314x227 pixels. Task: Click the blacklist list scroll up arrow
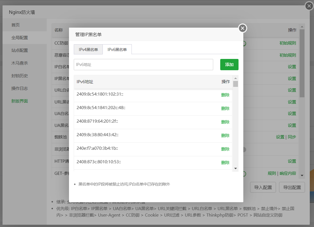(235, 78)
